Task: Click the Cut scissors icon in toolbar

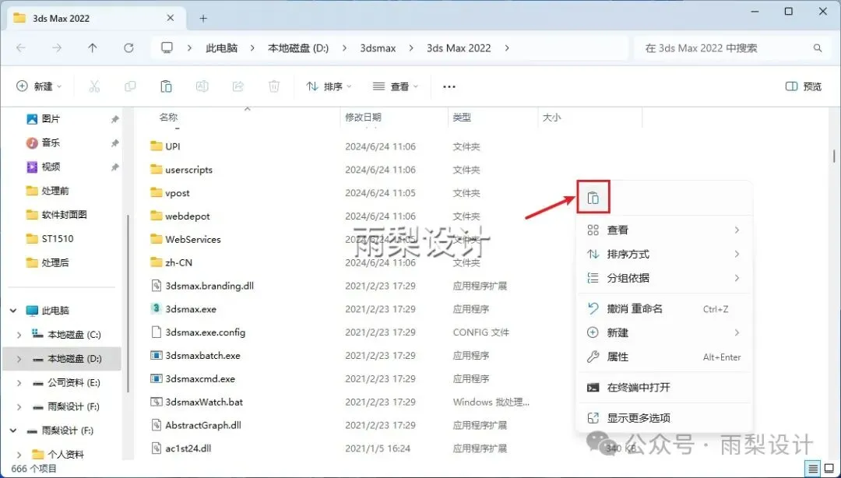Action: [x=94, y=86]
